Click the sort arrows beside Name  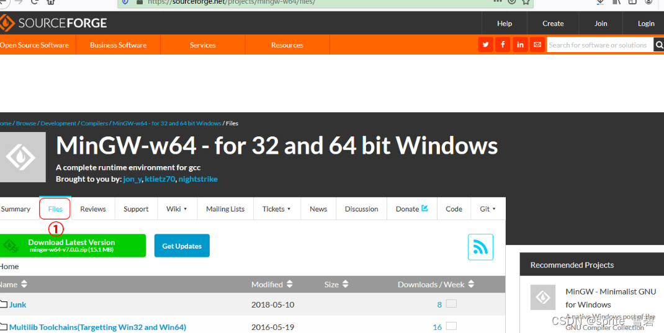click(x=24, y=284)
